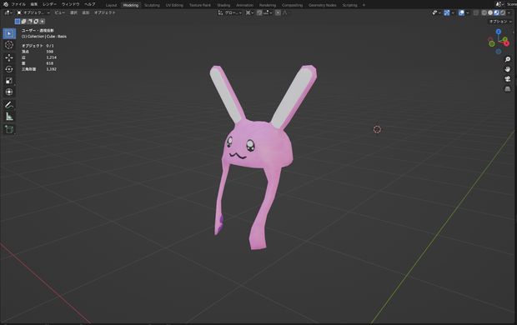This screenshot has height=325, width=517.
Task: Toggle viewport overlays display
Action: click(461, 12)
